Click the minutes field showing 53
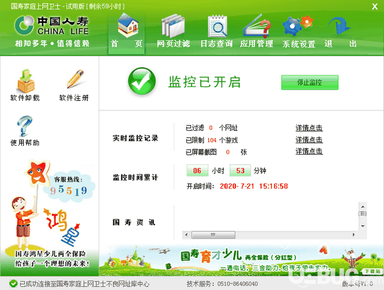 [x=240, y=171]
